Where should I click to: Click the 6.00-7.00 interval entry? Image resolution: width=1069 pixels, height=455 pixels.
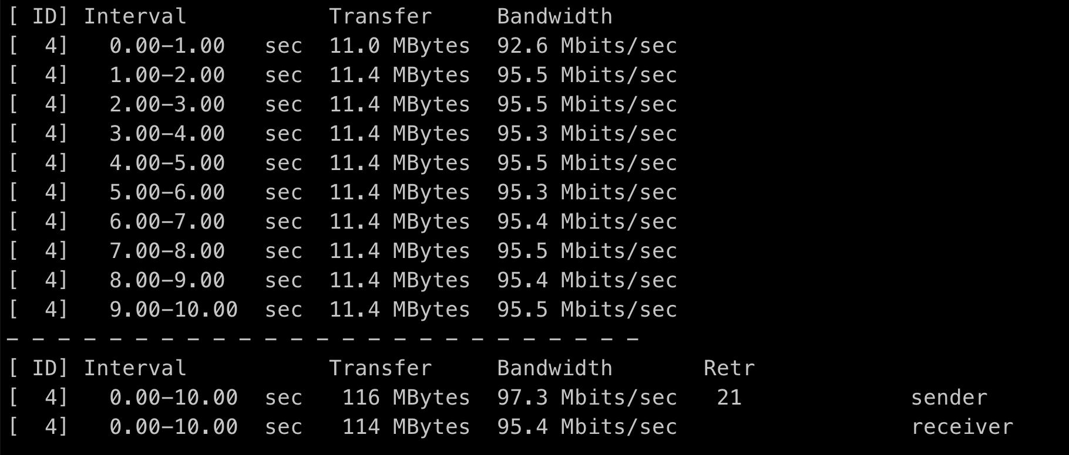tap(167, 222)
